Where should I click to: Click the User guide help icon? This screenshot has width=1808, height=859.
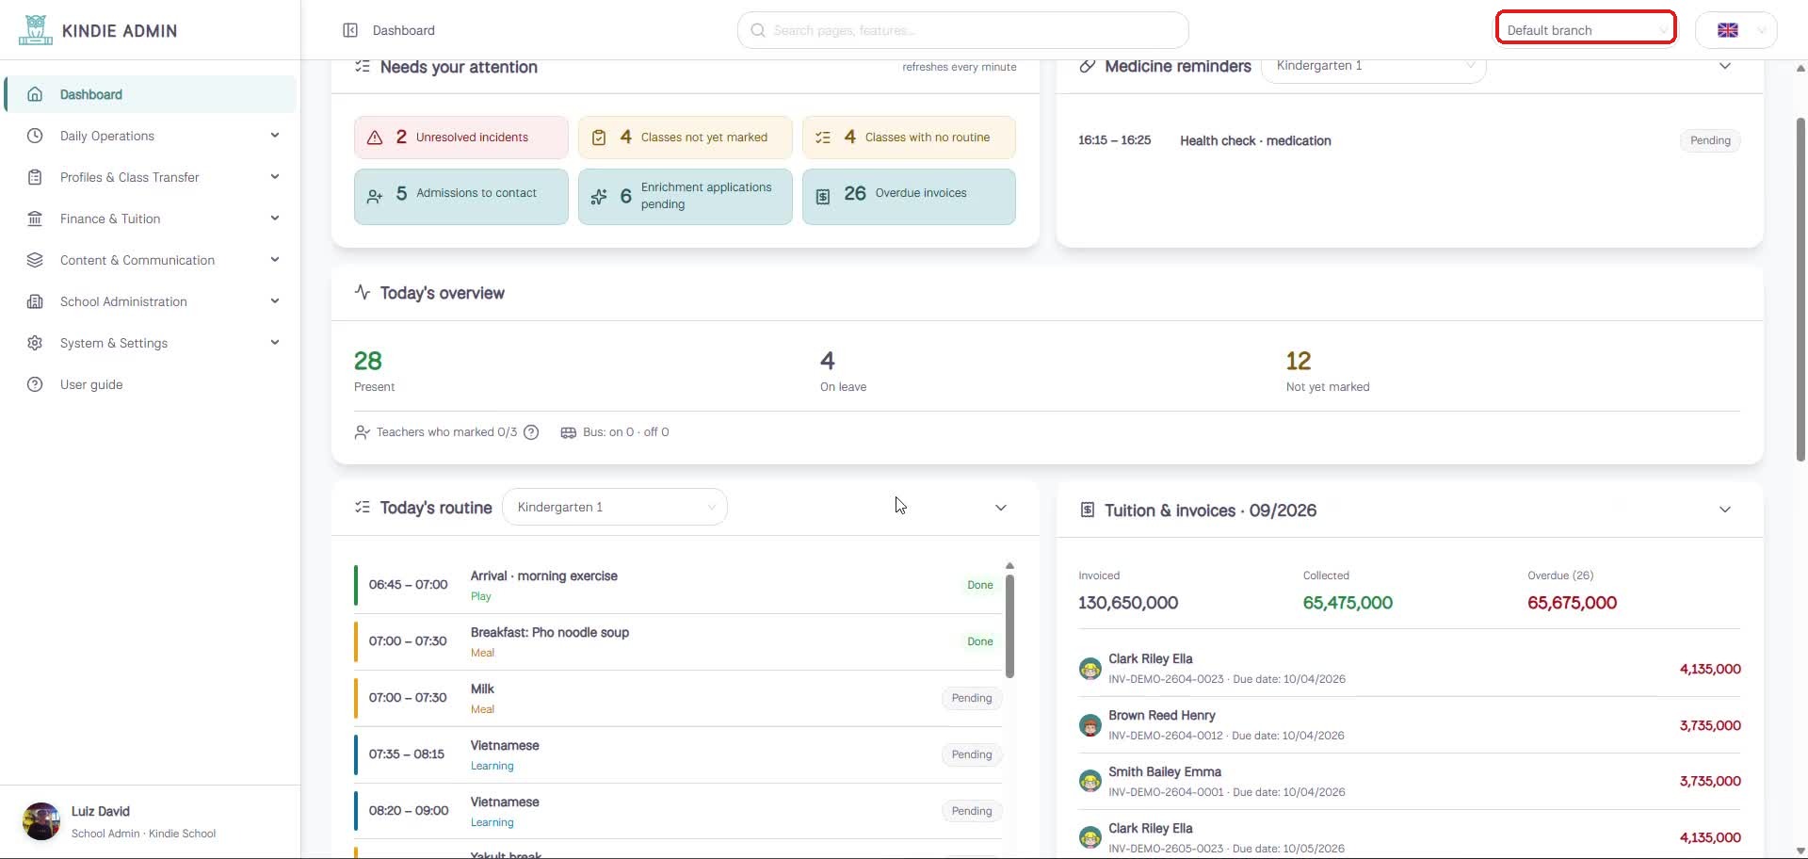(35, 384)
